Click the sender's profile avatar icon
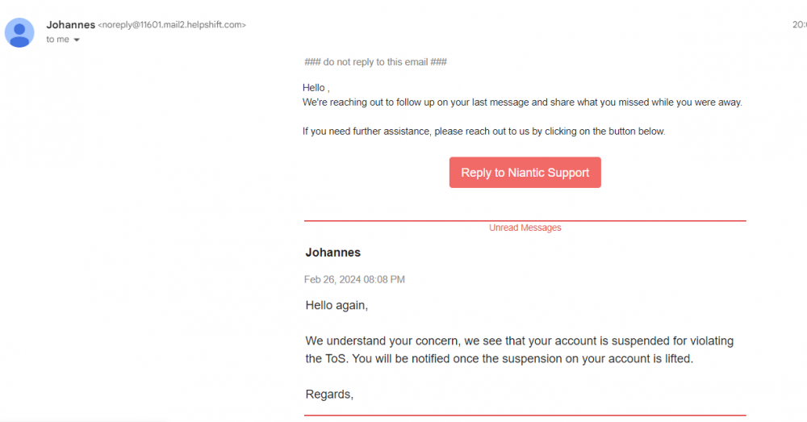 click(19, 32)
